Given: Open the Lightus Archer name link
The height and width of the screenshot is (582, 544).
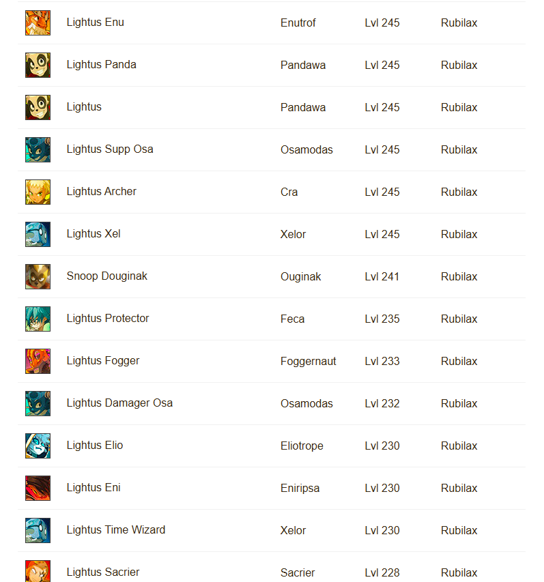Looking at the screenshot, I should 102,192.
